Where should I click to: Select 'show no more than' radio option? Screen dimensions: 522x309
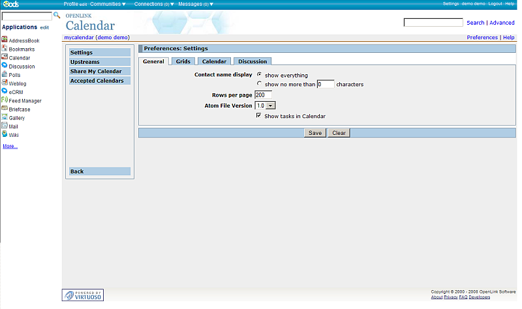(x=260, y=84)
